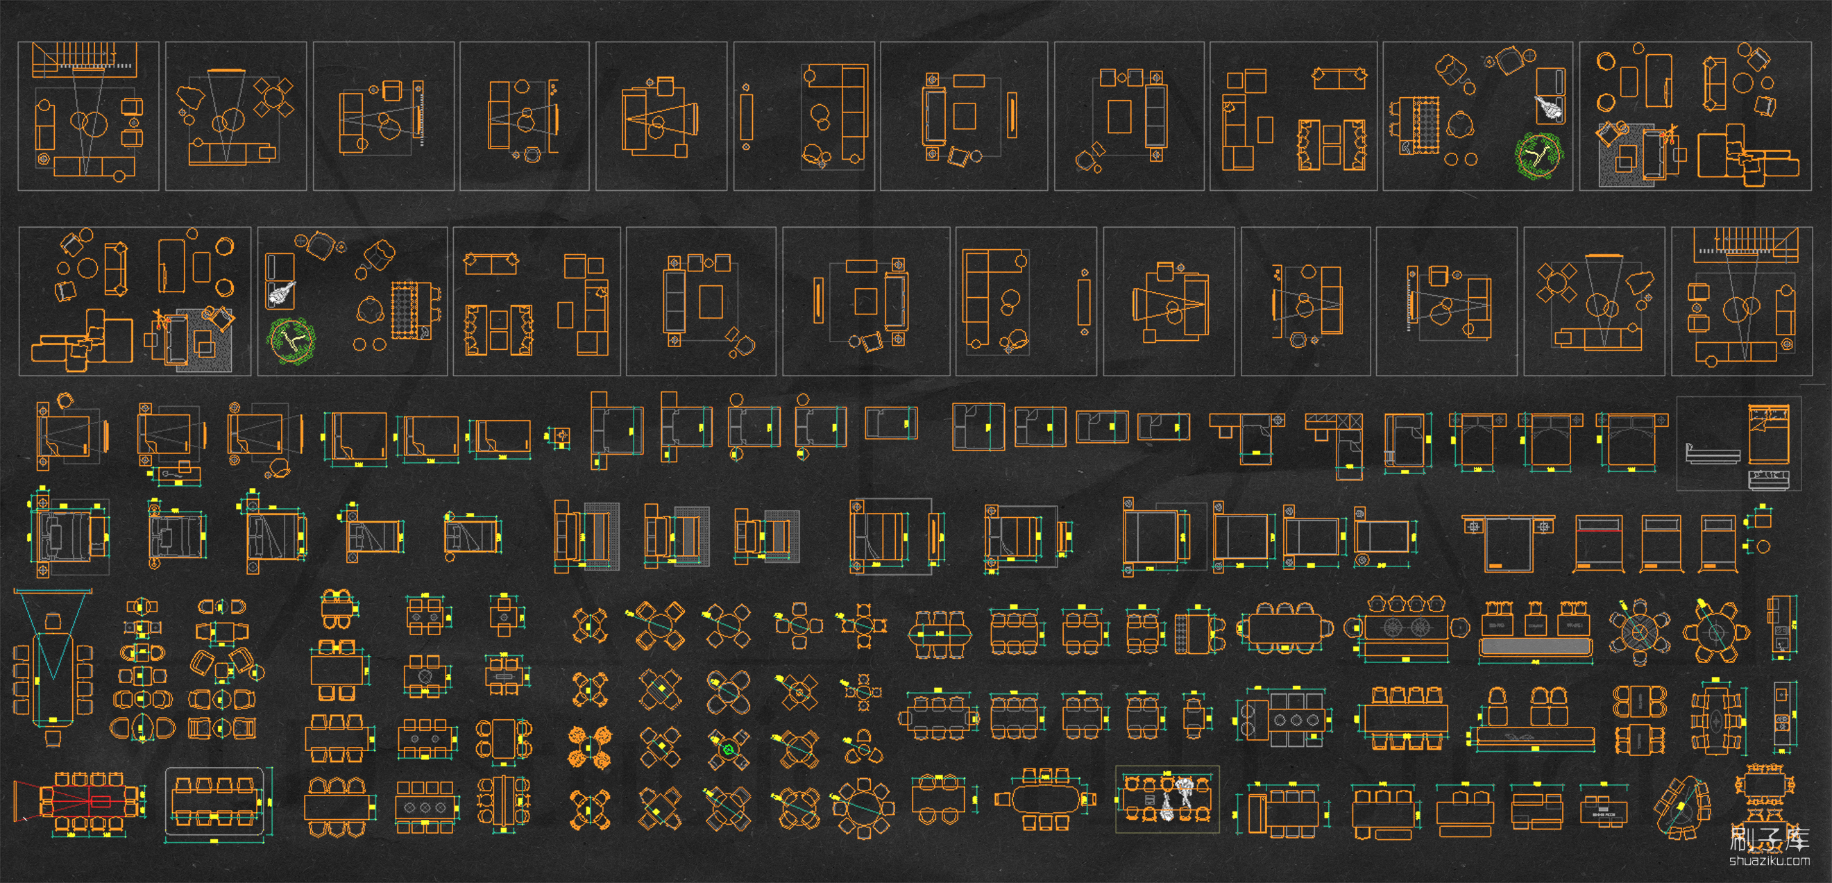Viewport: 1832px width, 883px height.
Task: Click the triangular dining table near the watermark
Action: coord(1682,808)
